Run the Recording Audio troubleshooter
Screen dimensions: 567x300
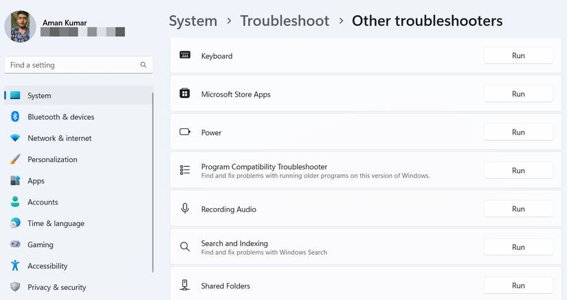518,209
